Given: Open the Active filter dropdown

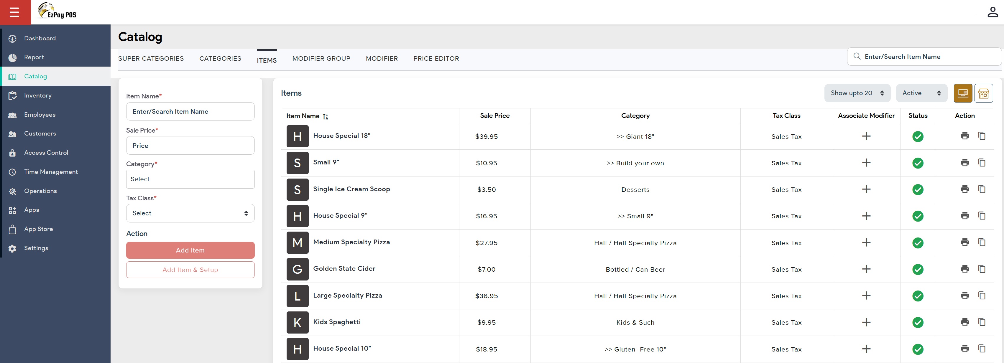Looking at the screenshot, I should tap(921, 93).
